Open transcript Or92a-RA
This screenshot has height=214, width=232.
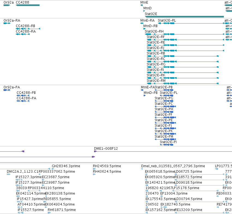(x=12, y=21)
